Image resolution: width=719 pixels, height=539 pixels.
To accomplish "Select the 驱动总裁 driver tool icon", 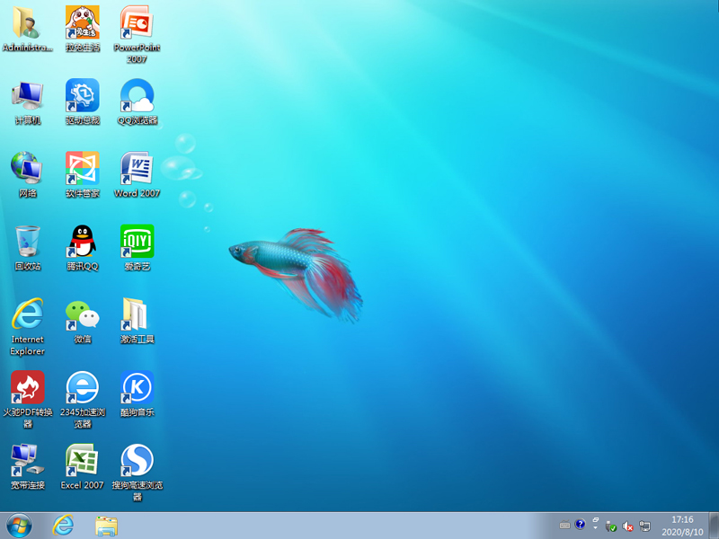I will tap(82, 95).
